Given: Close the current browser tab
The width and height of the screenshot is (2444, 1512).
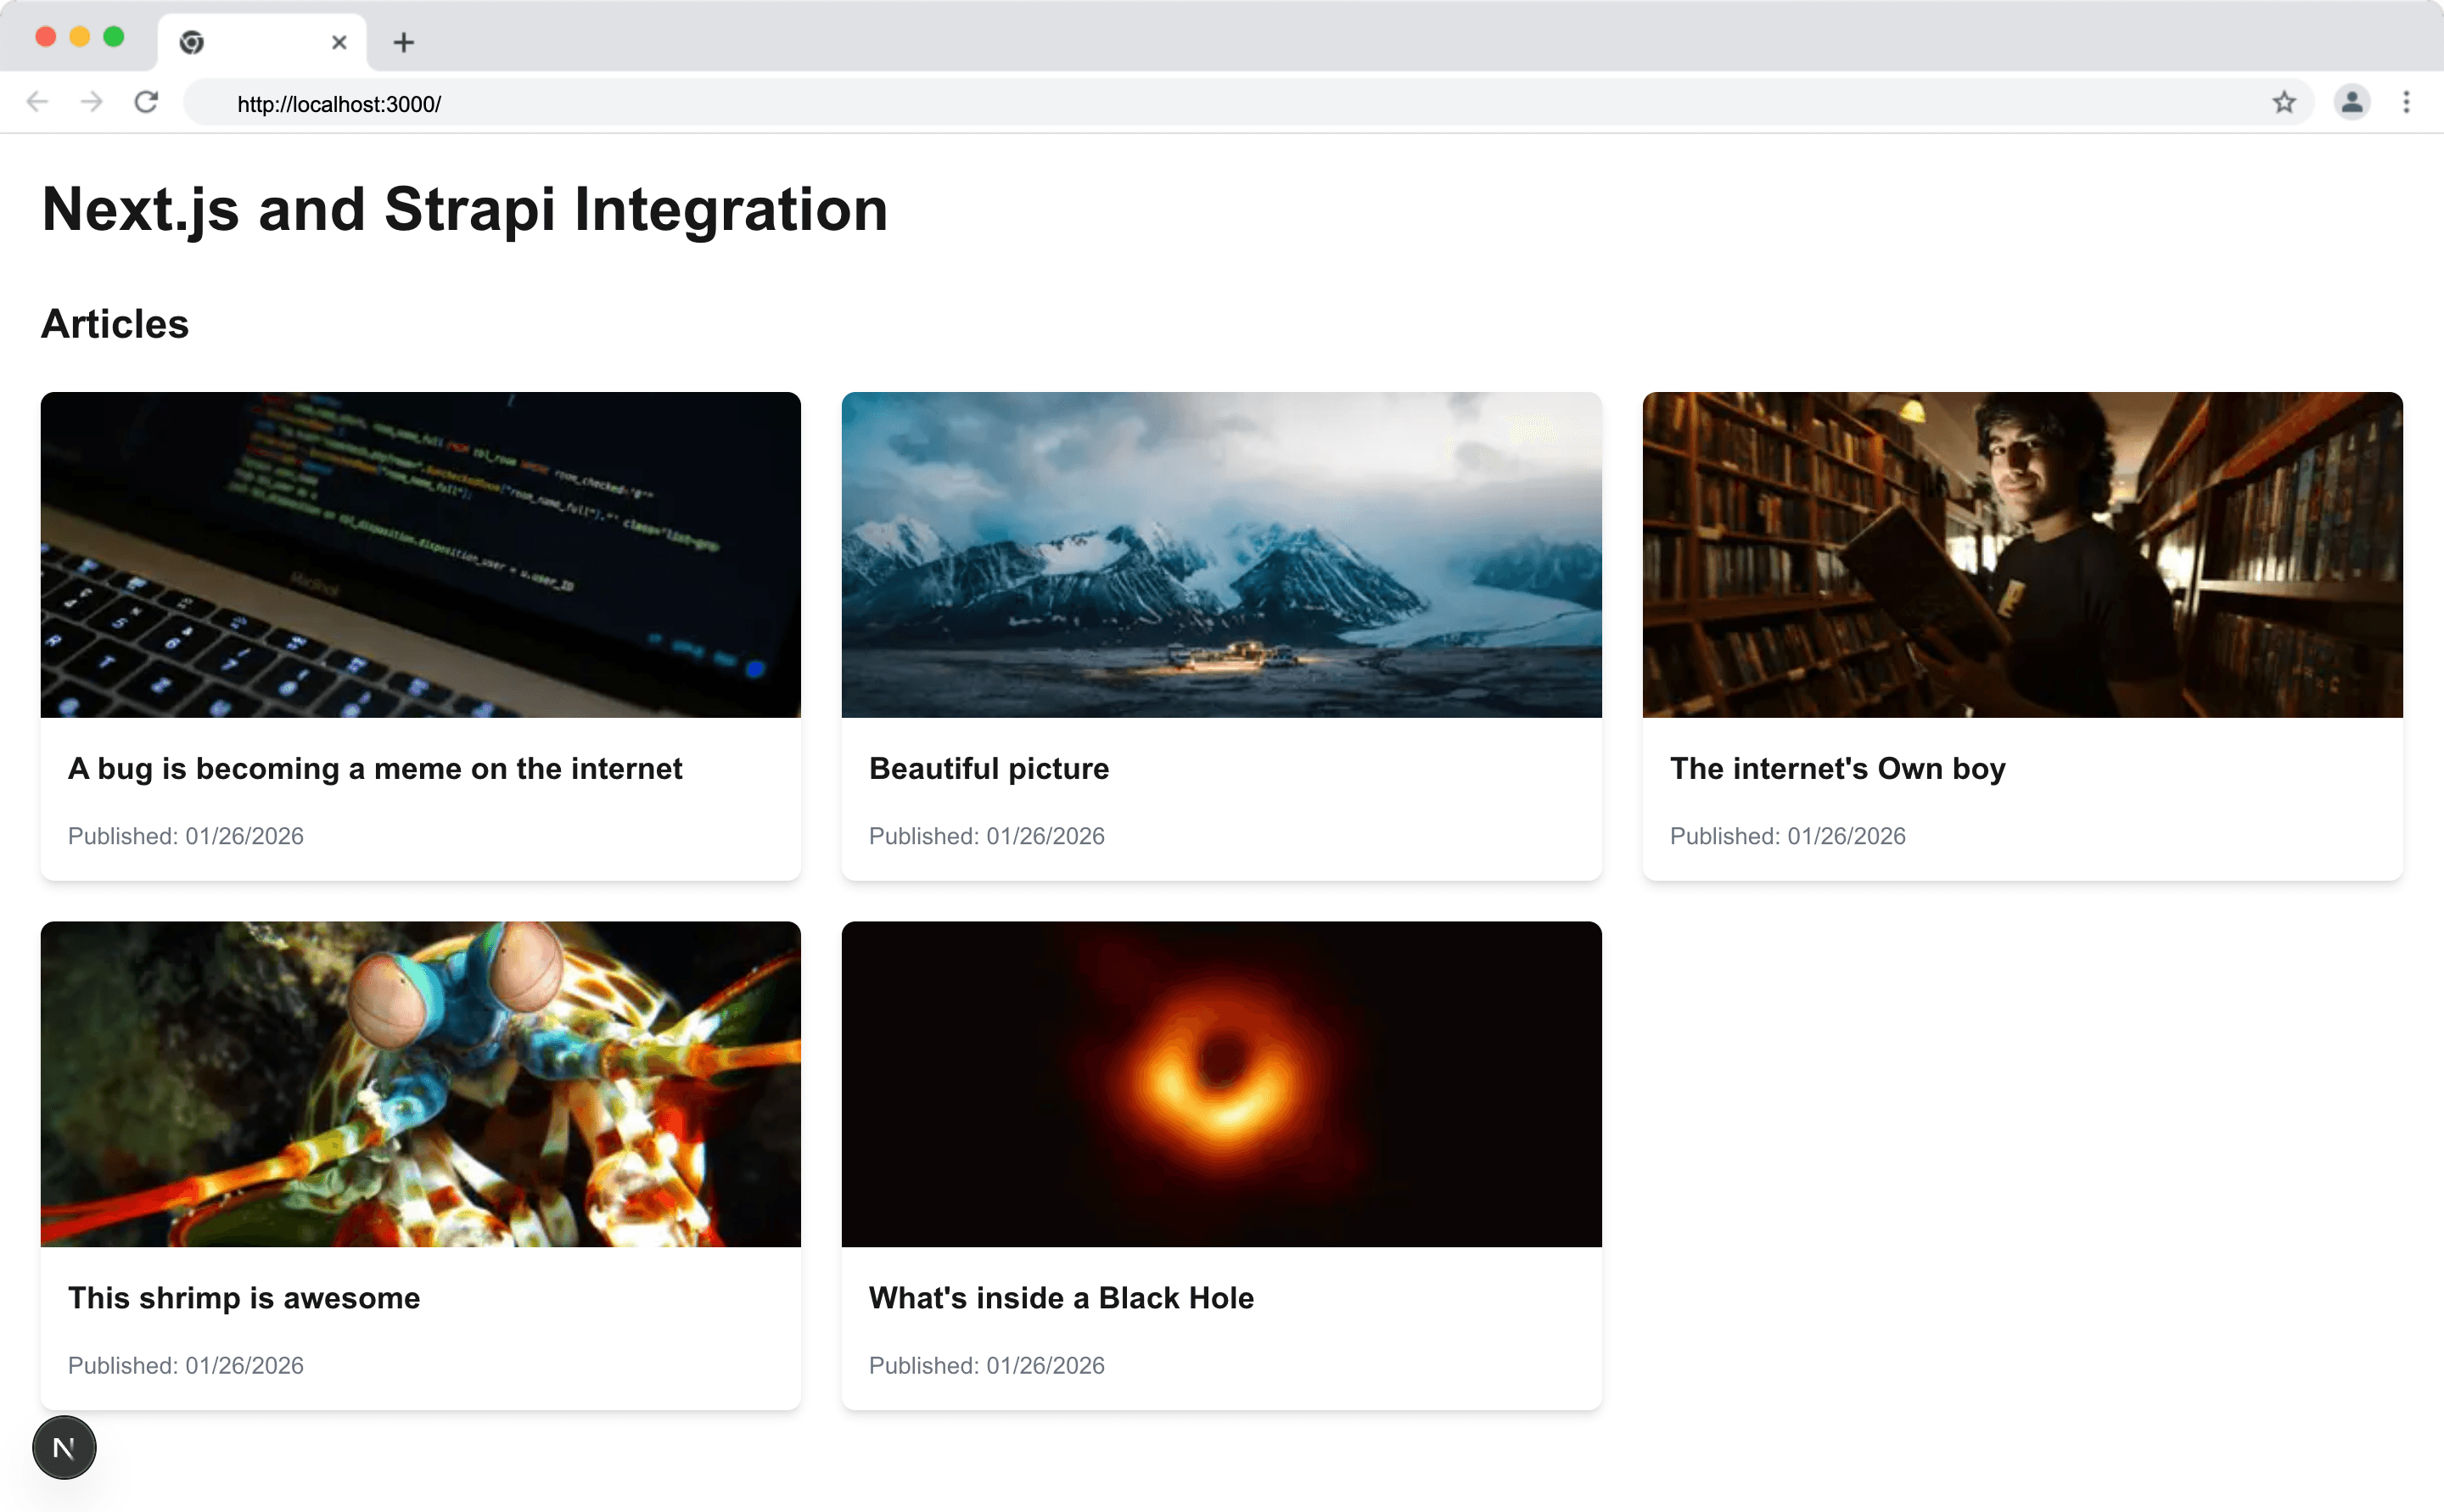Looking at the screenshot, I should click(x=339, y=42).
